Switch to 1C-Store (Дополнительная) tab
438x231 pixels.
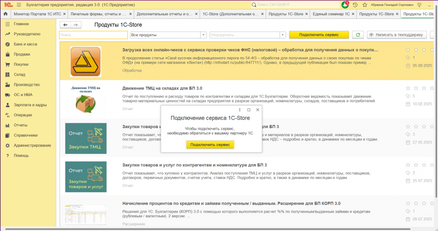click(231, 14)
